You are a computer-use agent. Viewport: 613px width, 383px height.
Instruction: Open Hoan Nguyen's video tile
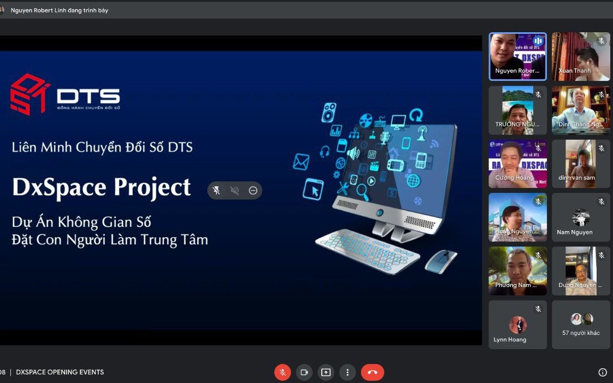517,217
